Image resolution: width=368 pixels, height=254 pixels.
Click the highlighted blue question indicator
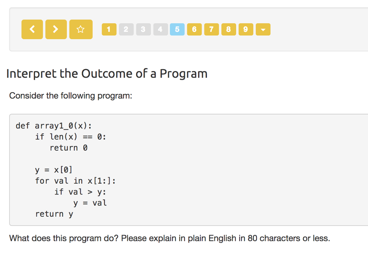[x=177, y=29]
